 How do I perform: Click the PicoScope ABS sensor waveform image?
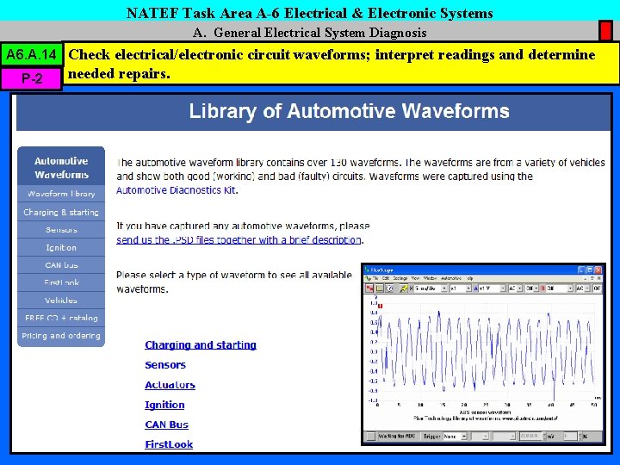(x=483, y=354)
